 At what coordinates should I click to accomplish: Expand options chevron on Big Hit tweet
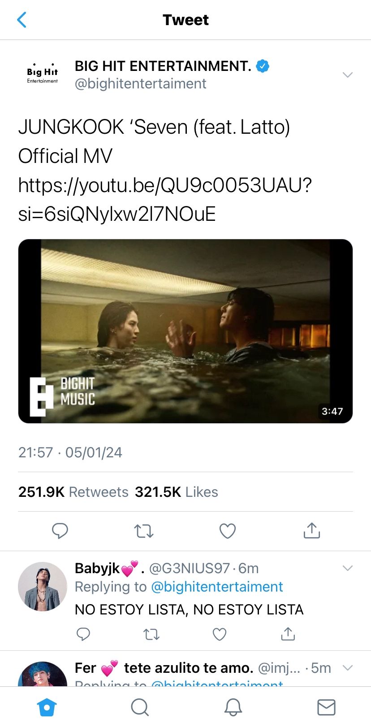[x=348, y=75]
